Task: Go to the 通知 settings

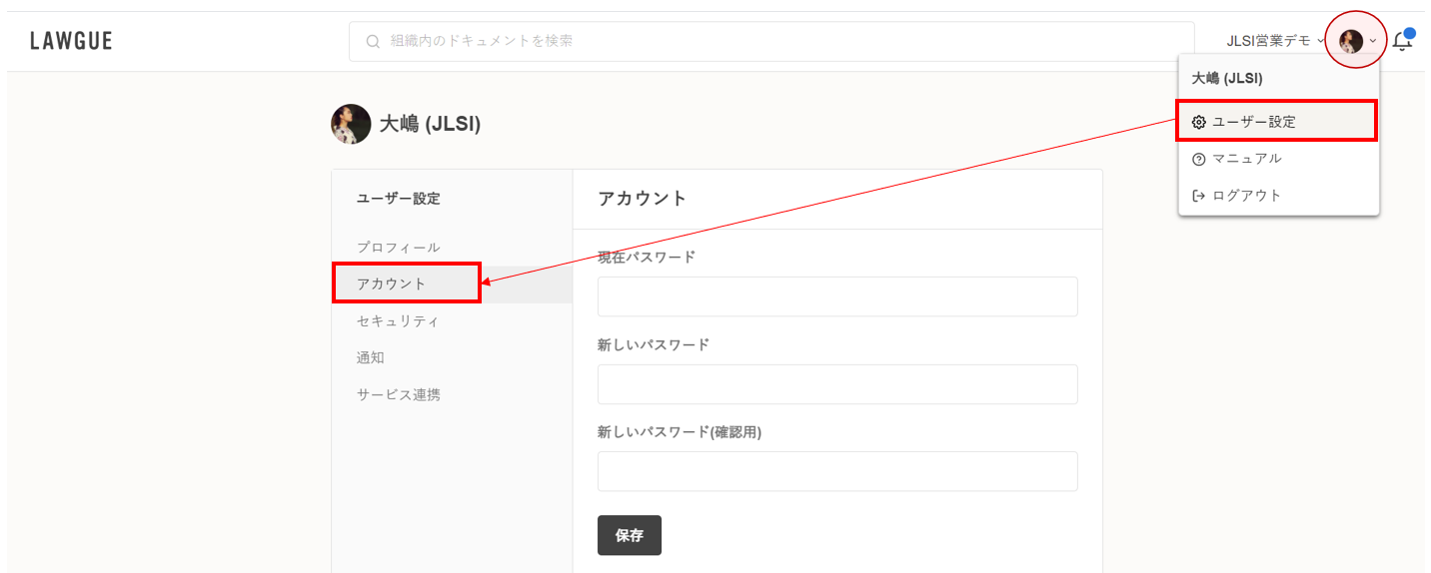Action: coord(371,357)
